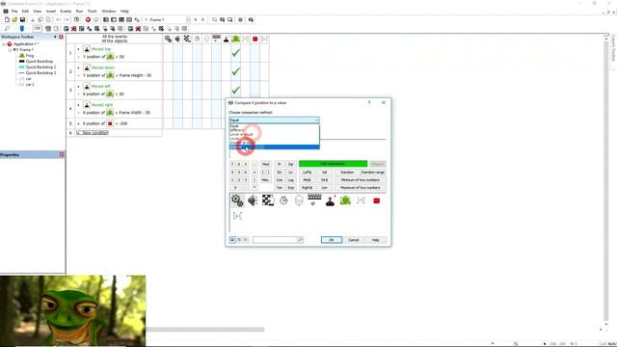The width and height of the screenshot is (617, 347).
Task: Open the '1 - Frame 1' frame selector
Action: click(167, 19)
